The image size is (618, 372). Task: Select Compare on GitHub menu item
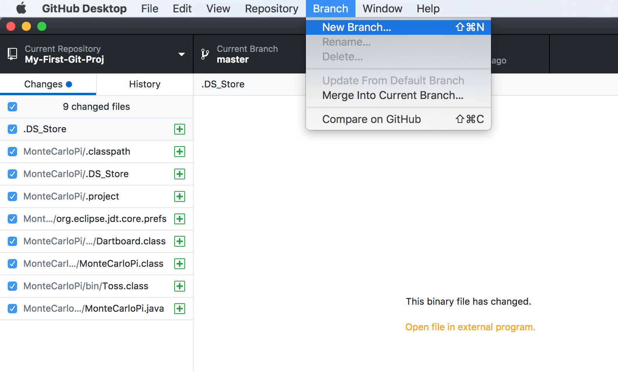[398, 119]
